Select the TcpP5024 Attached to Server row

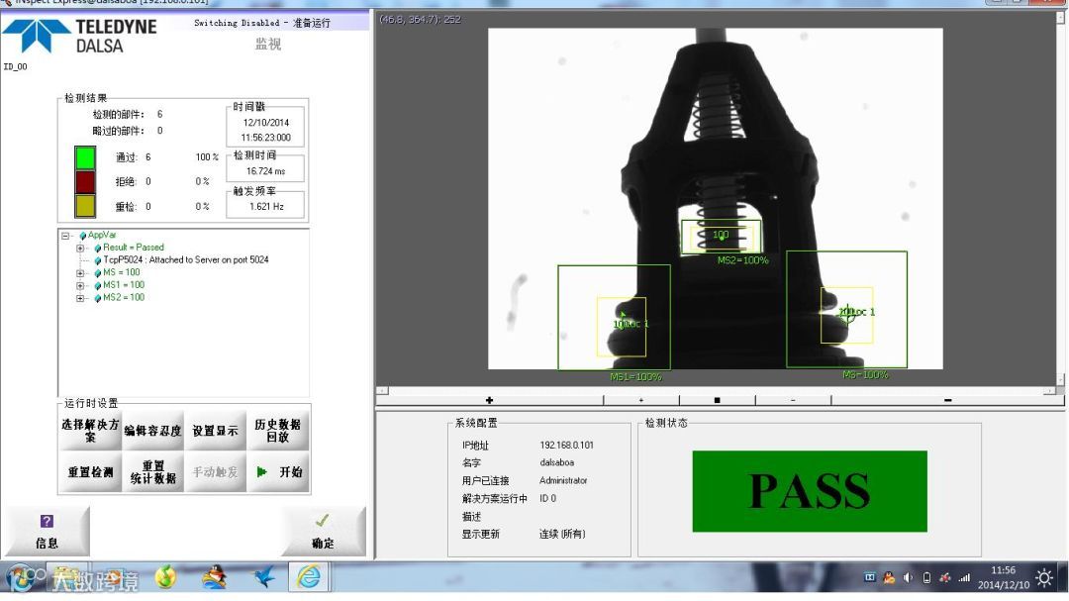(185, 260)
